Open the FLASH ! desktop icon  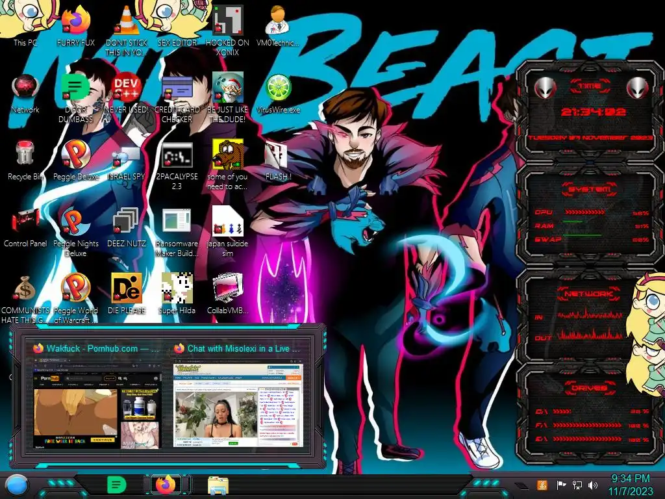click(x=278, y=161)
